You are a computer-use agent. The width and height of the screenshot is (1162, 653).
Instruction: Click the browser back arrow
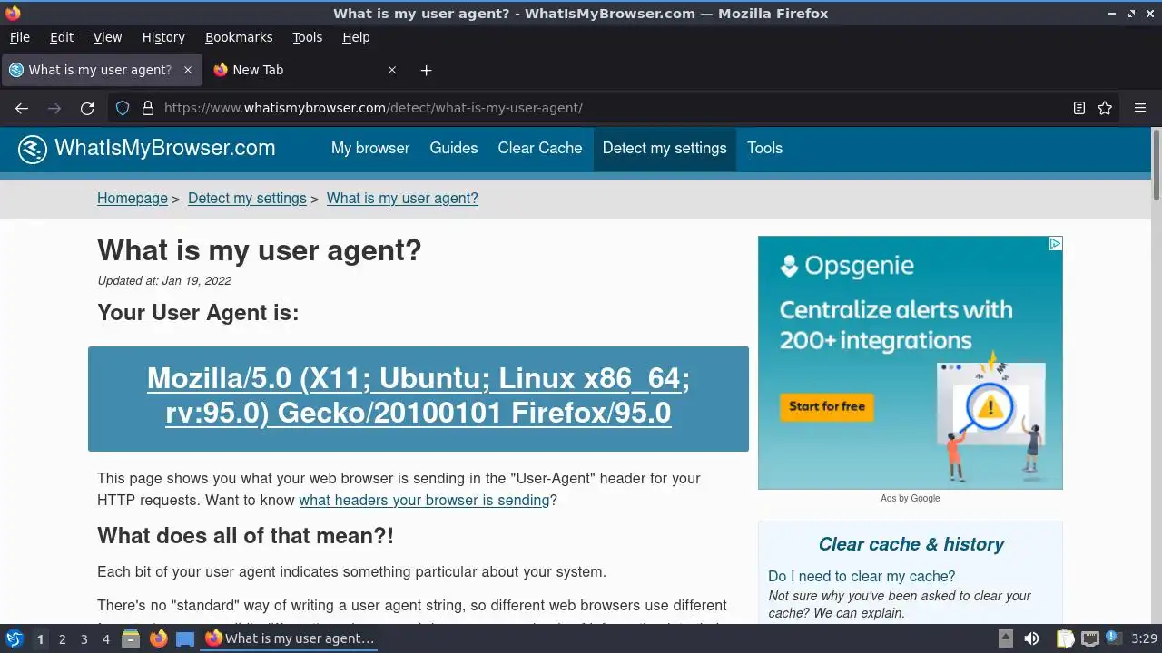click(x=22, y=108)
